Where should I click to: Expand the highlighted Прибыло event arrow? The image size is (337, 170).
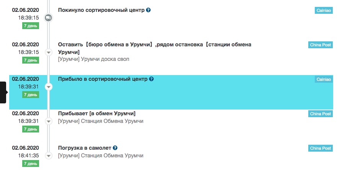(49, 87)
